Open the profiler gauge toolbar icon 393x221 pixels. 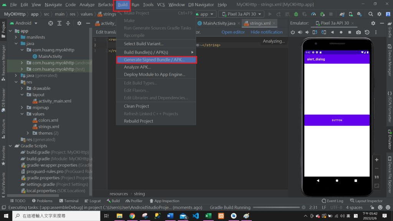(x=313, y=14)
